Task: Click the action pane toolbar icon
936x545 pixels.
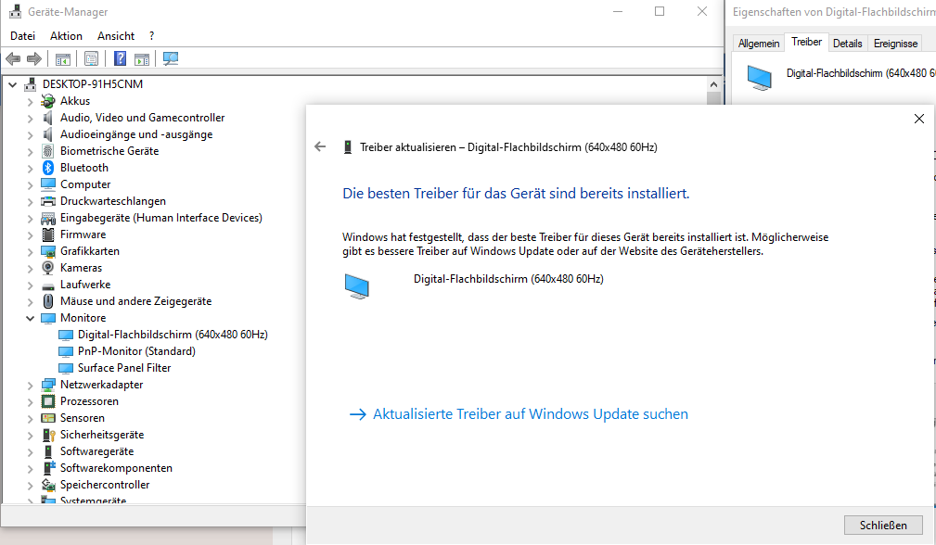Action: [142, 58]
